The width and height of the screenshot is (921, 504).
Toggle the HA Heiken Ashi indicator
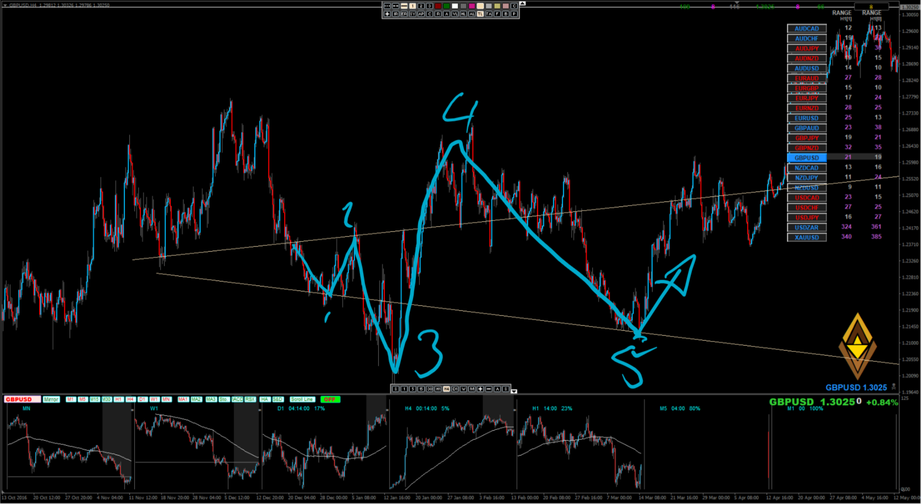click(264, 399)
